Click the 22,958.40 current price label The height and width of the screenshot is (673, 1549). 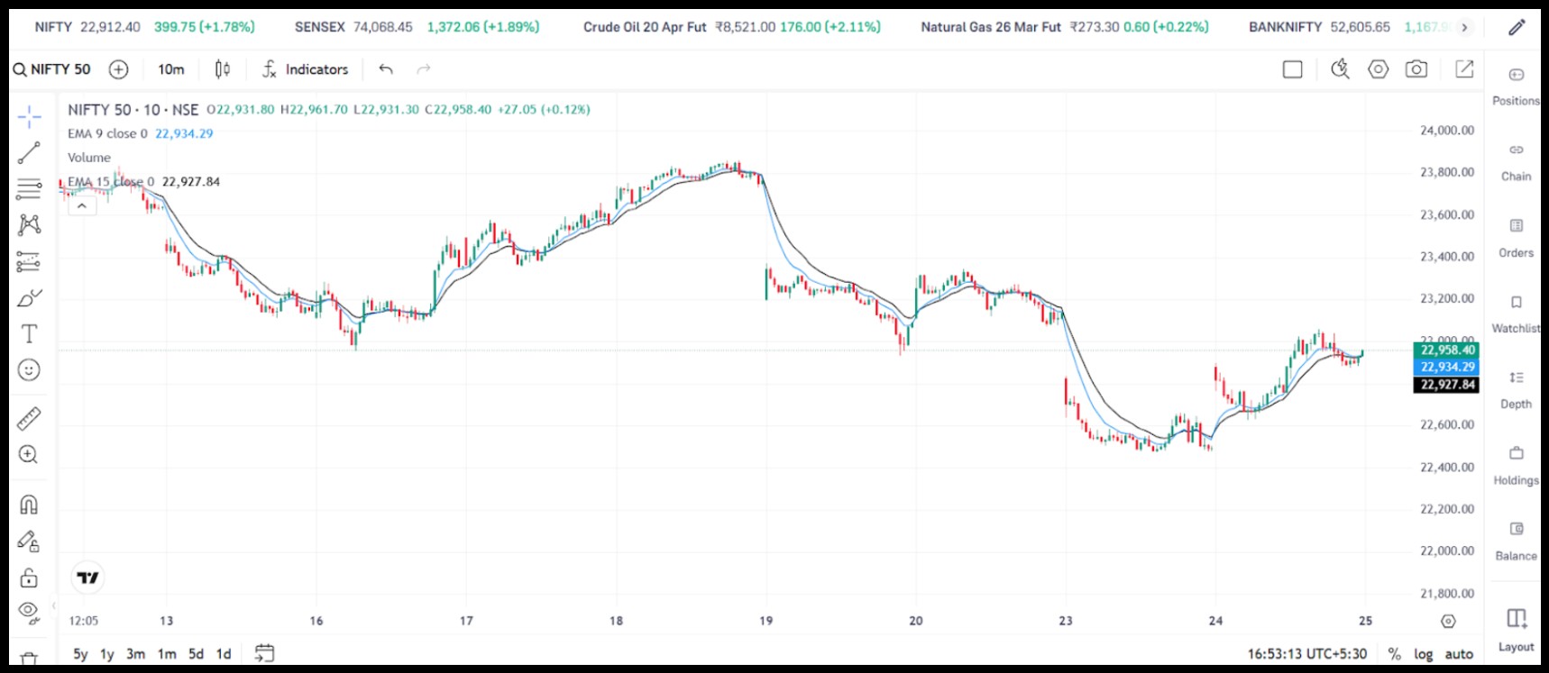tap(1447, 350)
